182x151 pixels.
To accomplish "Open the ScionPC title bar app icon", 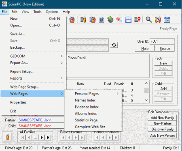I will click(4, 4).
